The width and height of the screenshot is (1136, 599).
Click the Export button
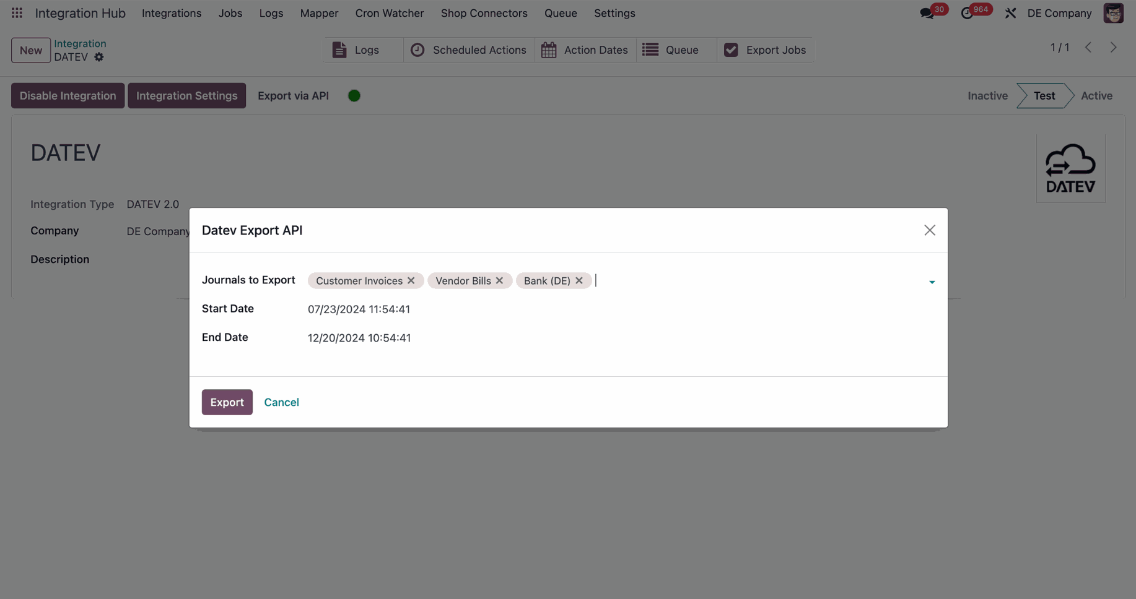(x=227, y=402)
